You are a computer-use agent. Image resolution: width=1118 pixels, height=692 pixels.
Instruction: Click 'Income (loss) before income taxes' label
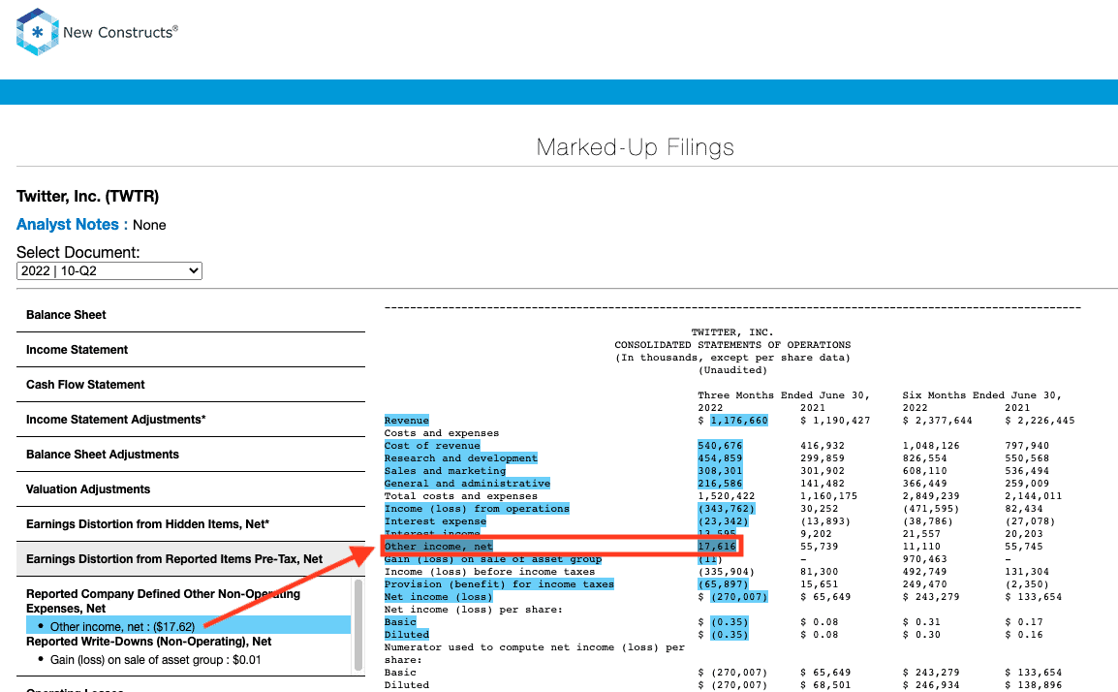[489, 572]
